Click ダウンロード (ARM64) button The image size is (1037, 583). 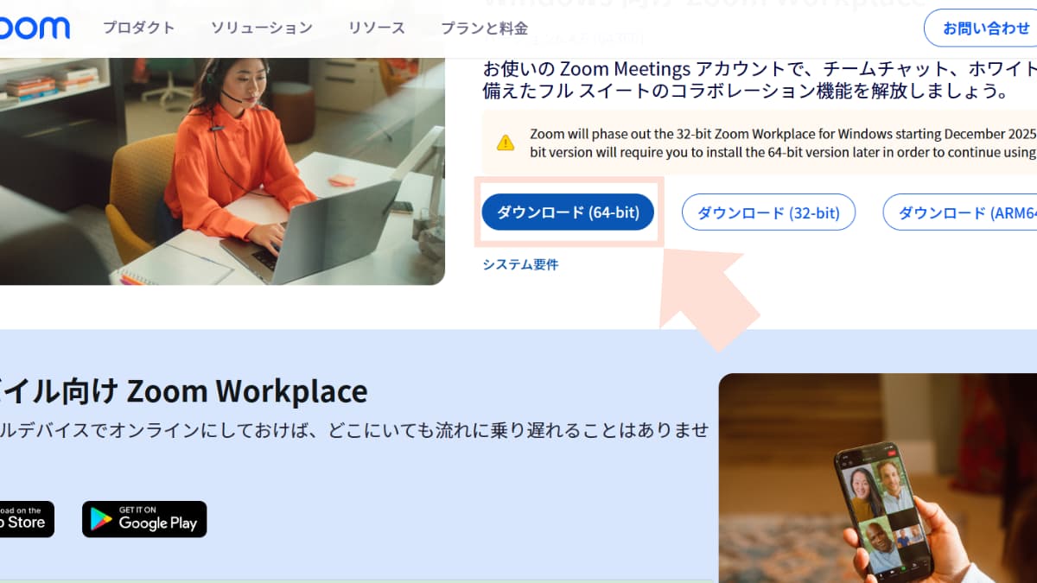(960, 212)
